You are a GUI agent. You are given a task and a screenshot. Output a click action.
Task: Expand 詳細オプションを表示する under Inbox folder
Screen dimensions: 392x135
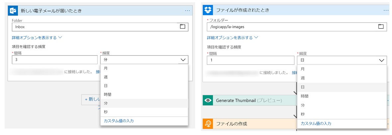(37, 38)
